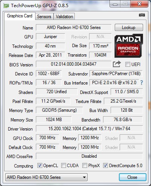Click the camera screenshot icon

[142, 15]
